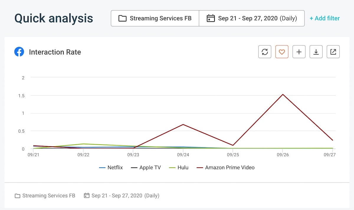Toggle Hulu series in legend
The width and height of the screenshot is (354, 210).
(178, 168)
